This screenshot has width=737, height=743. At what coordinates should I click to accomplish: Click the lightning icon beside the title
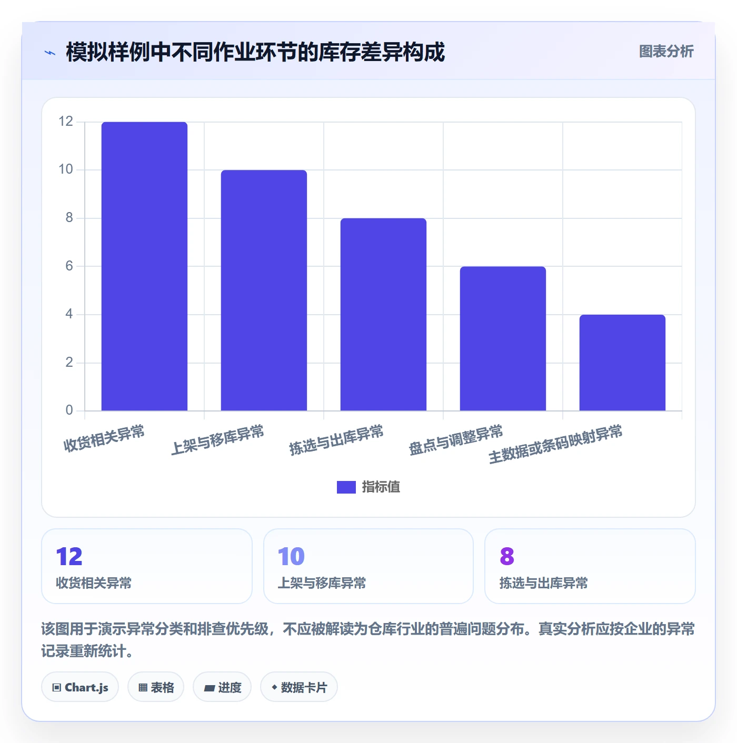pyautogui.click(x=50, y=53)
